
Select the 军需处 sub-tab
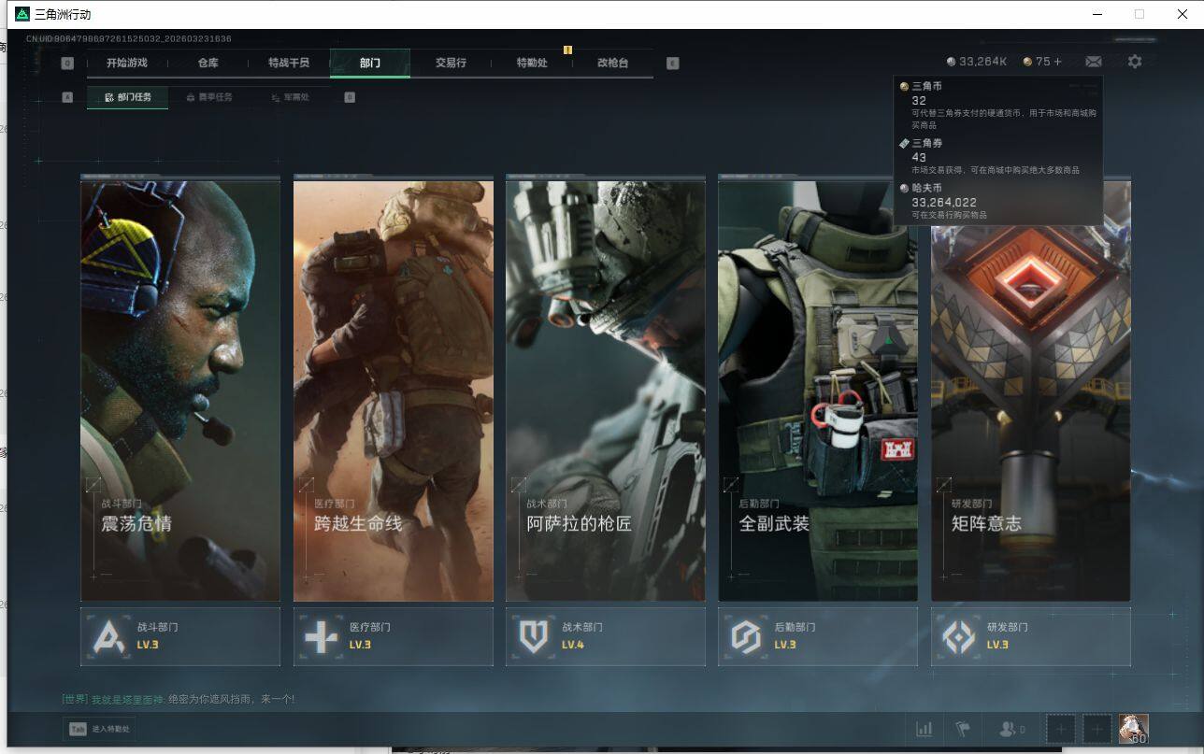pos(290,97)
